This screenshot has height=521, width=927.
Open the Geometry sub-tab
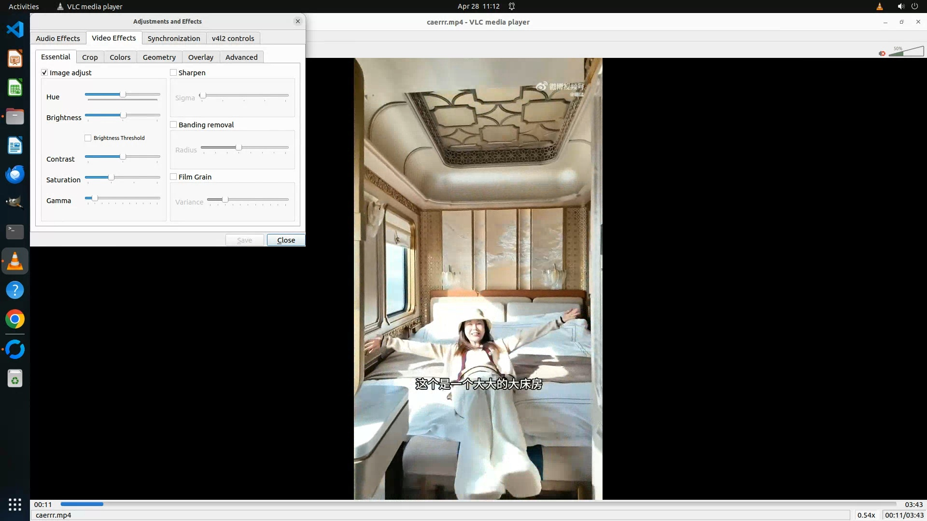point(159,57)
